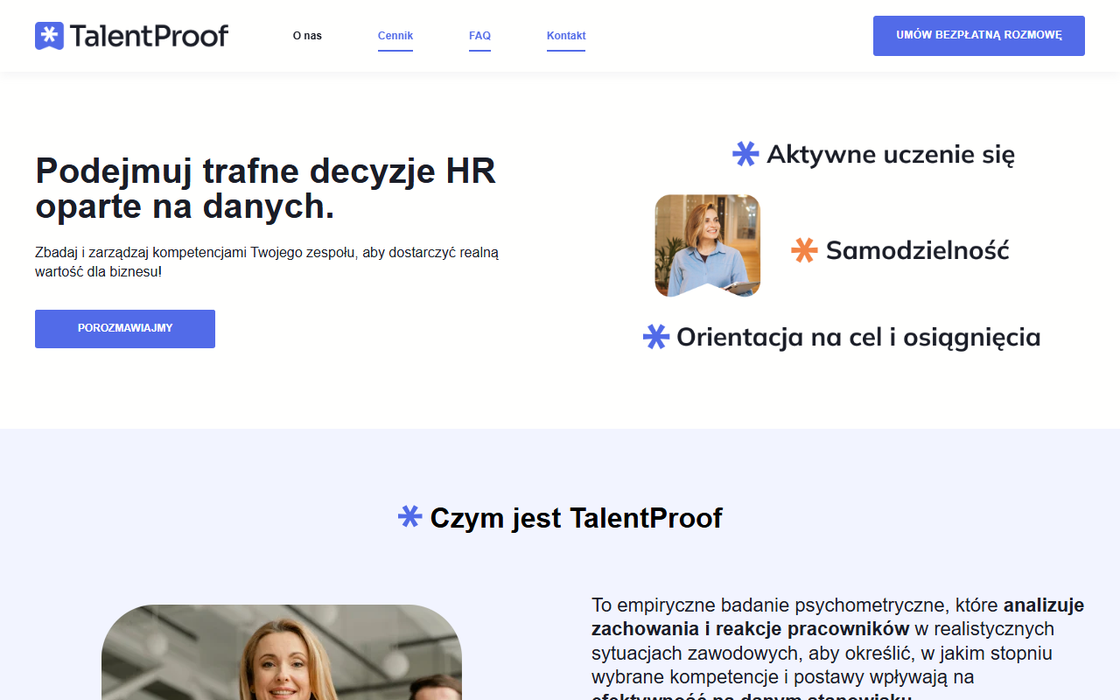
Task: Click the Porozmawiajmy button
Action: coord(125,329)
